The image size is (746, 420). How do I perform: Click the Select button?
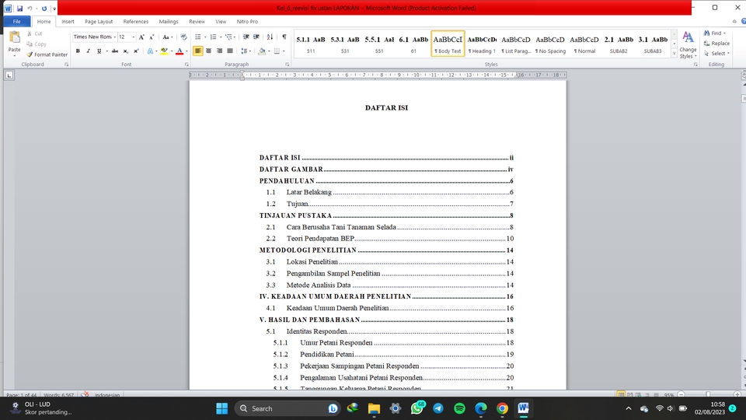[x=716, y=54]
